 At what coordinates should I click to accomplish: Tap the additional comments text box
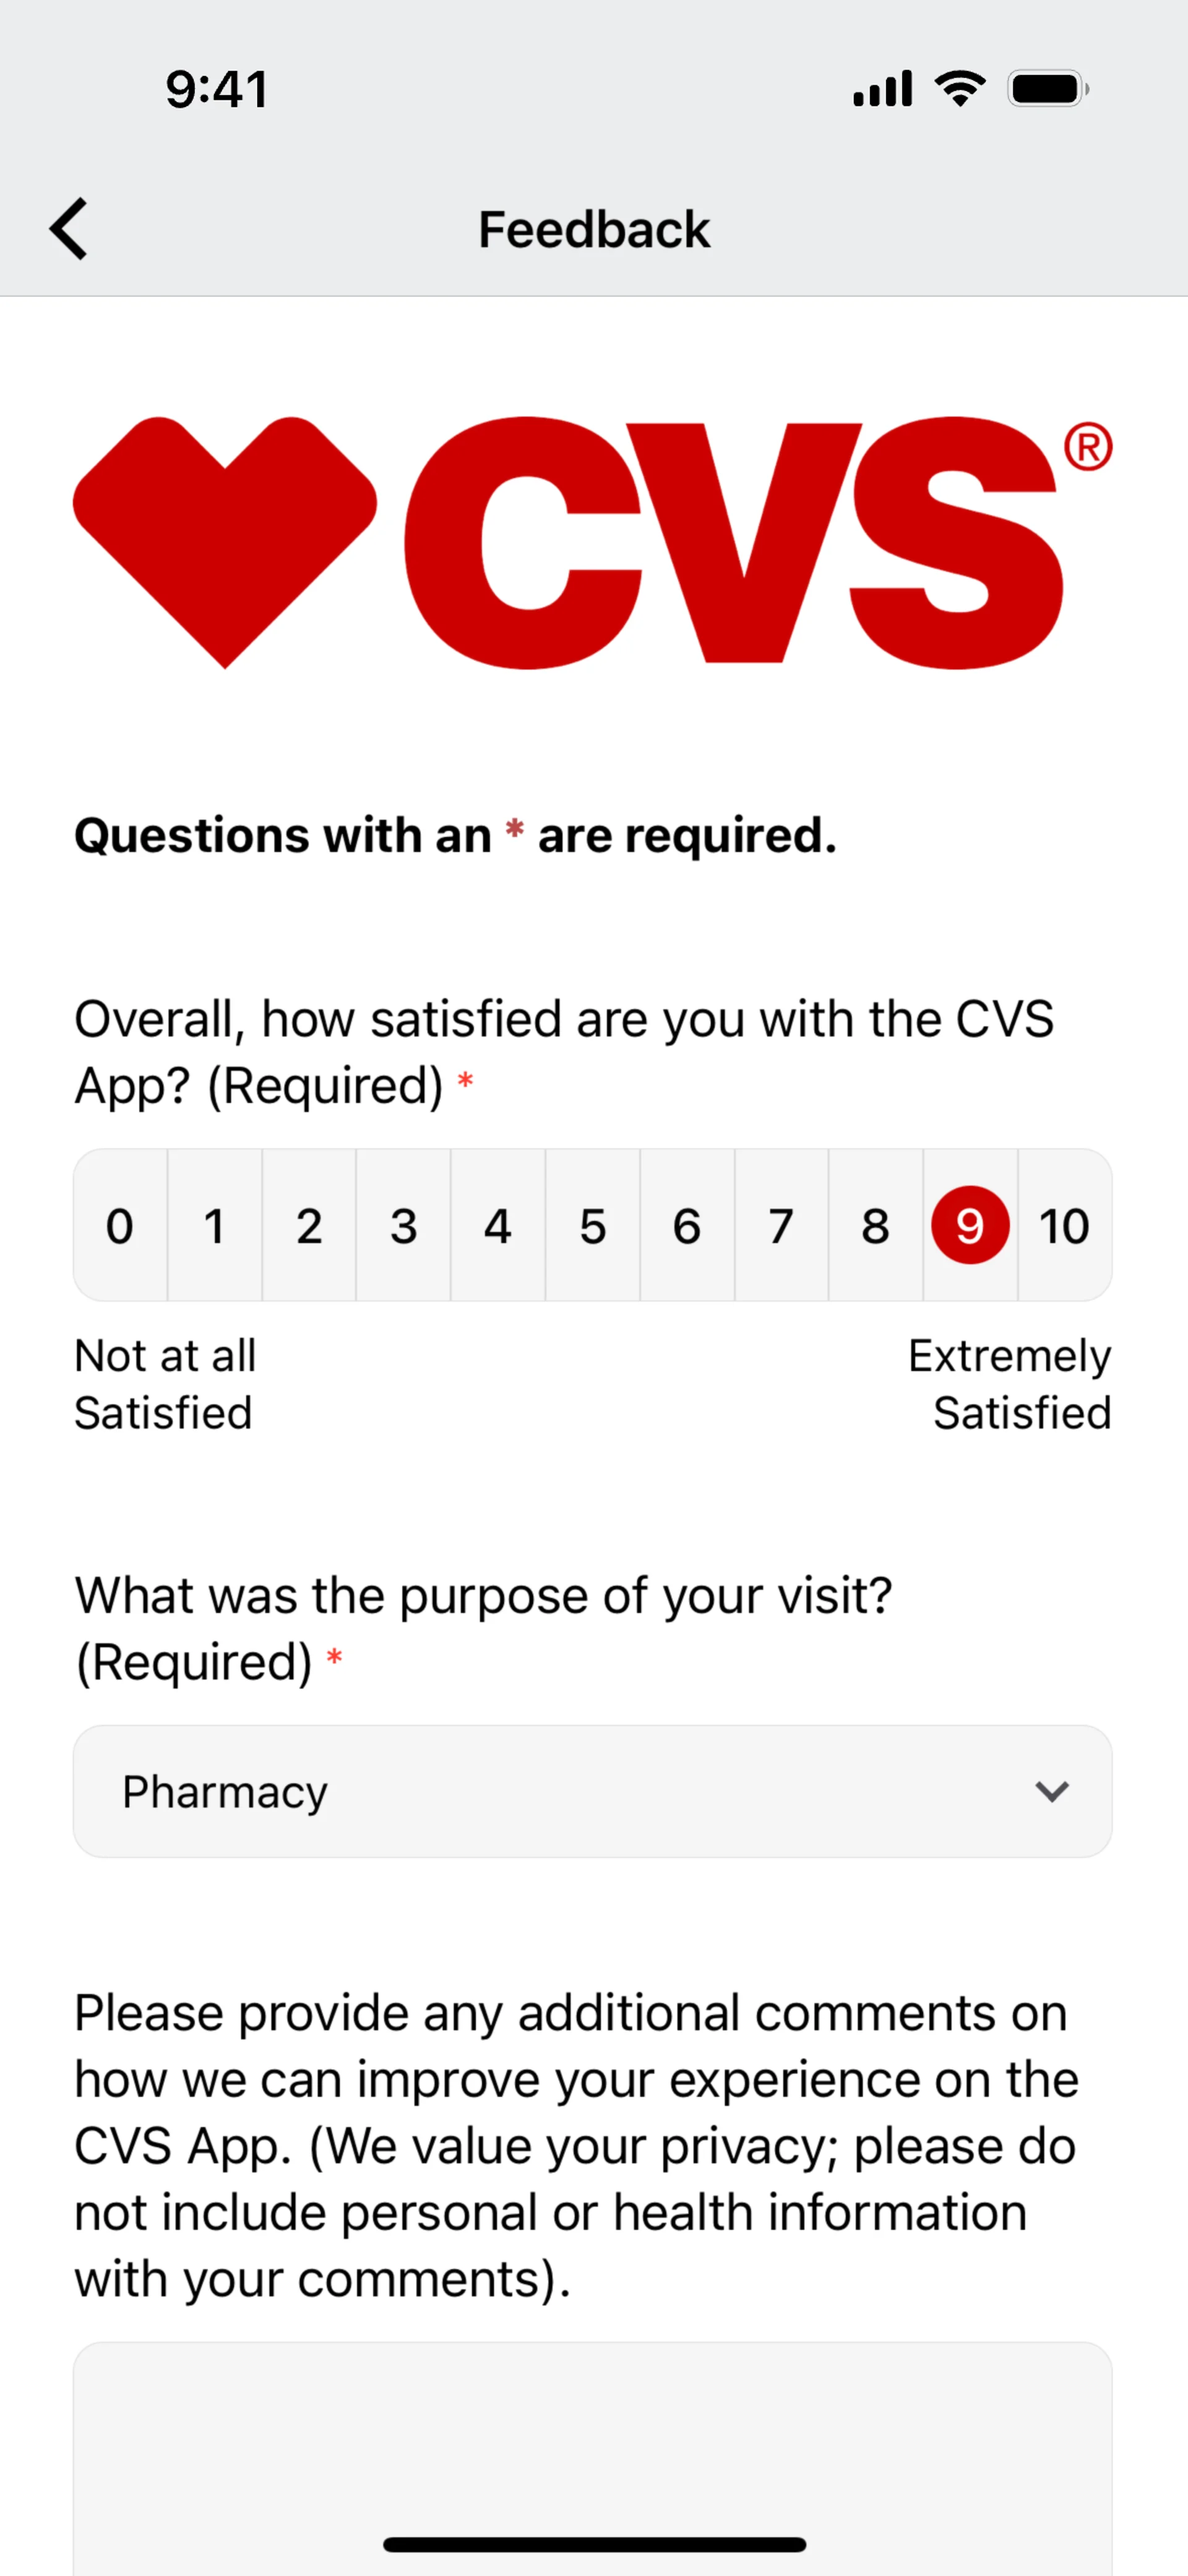pyautogui.click(x=593, y=2459)
